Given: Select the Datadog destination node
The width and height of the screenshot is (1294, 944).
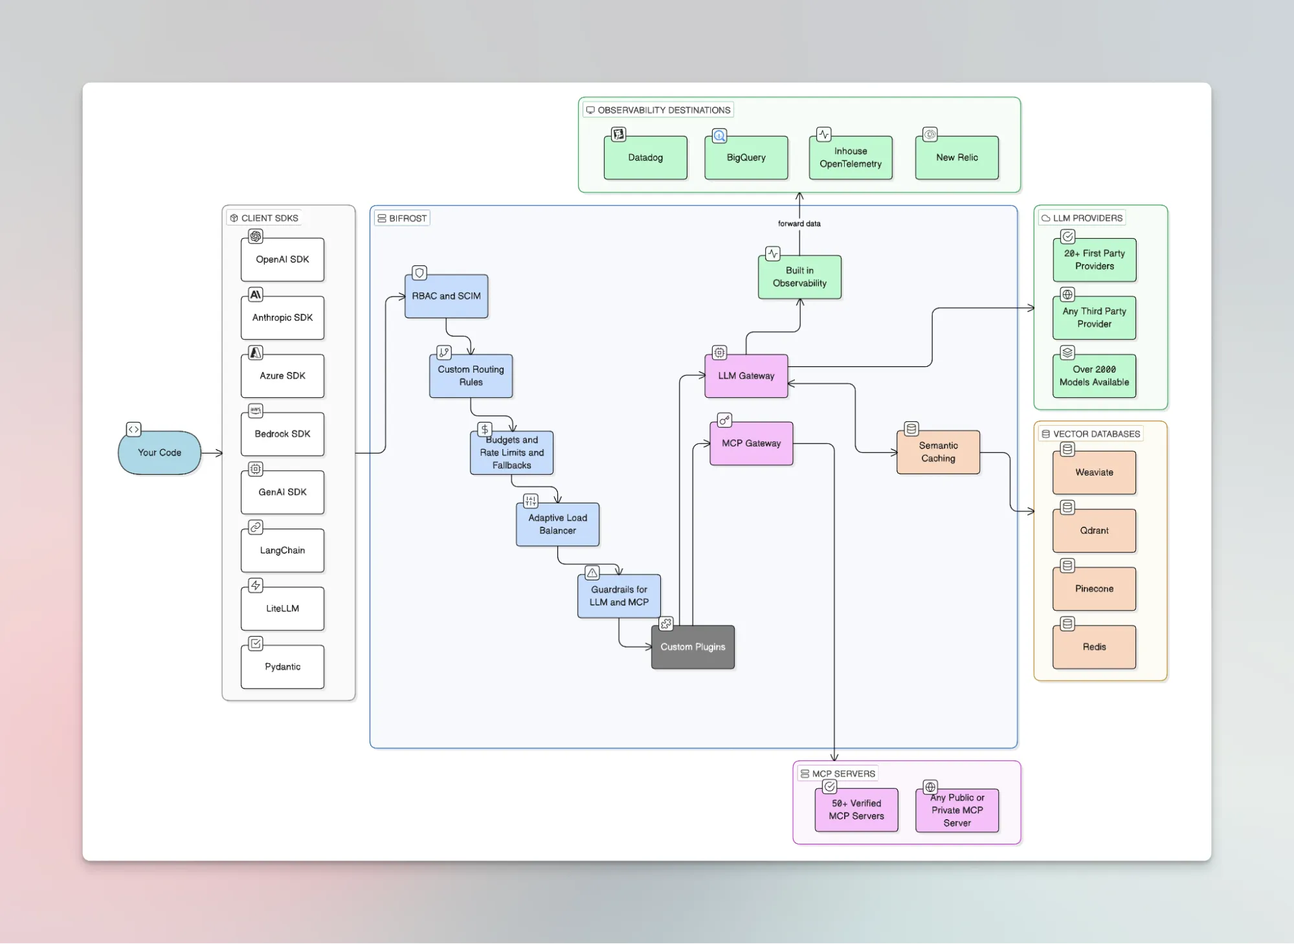Looking at the screenshot, I should [x=646, y=158].
